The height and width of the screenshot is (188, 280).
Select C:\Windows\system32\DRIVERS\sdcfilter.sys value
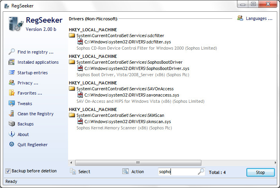[x=127, y=42]
